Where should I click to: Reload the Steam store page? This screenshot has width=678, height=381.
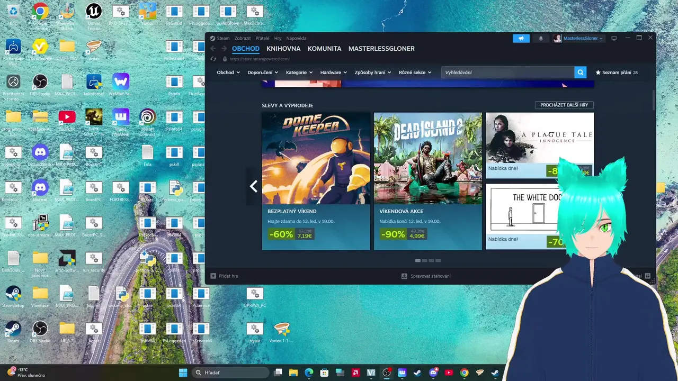[213, 59]
